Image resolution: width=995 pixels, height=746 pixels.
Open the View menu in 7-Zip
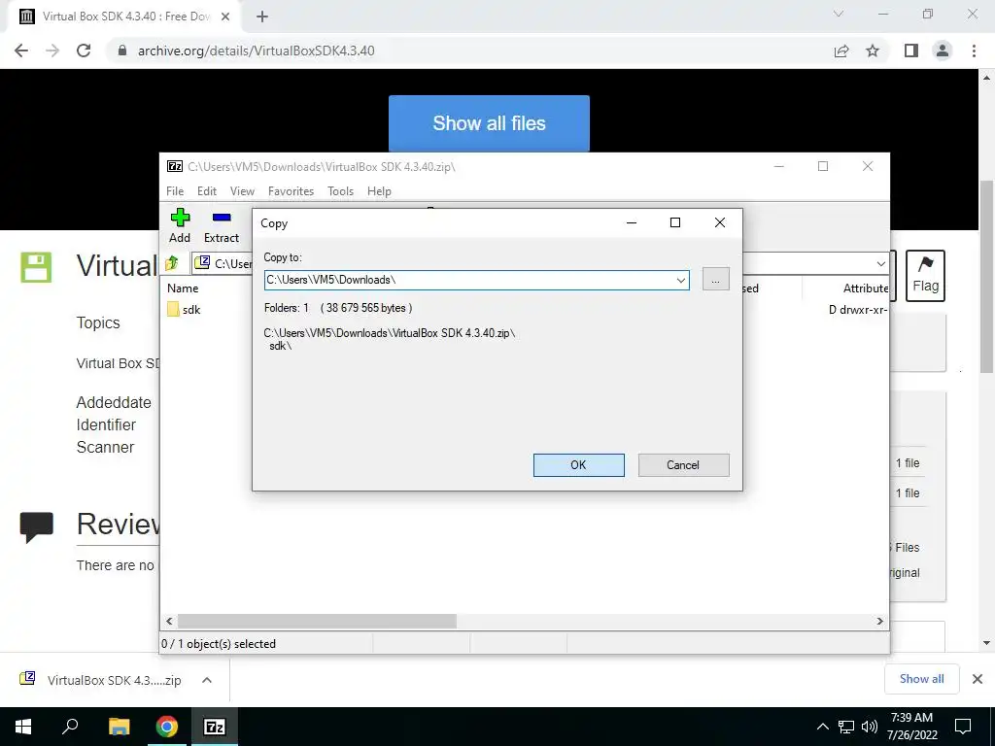tap(242, 191)
